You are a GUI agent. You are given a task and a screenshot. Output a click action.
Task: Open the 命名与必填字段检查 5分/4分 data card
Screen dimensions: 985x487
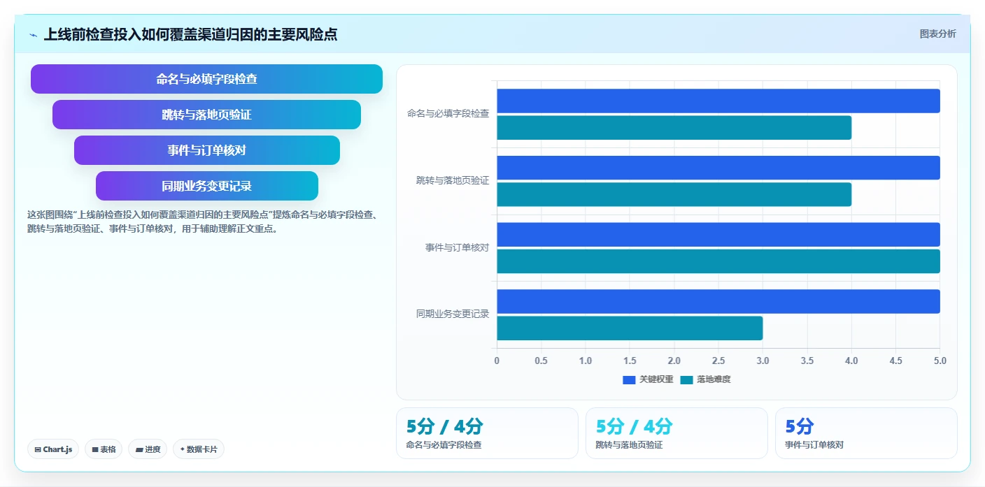[x=487, y=433]
